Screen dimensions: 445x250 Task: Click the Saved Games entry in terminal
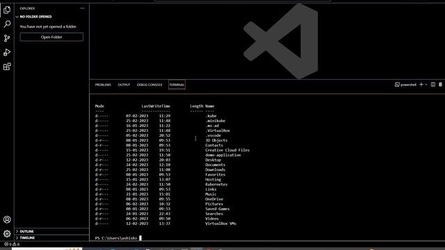click(218, 209)
